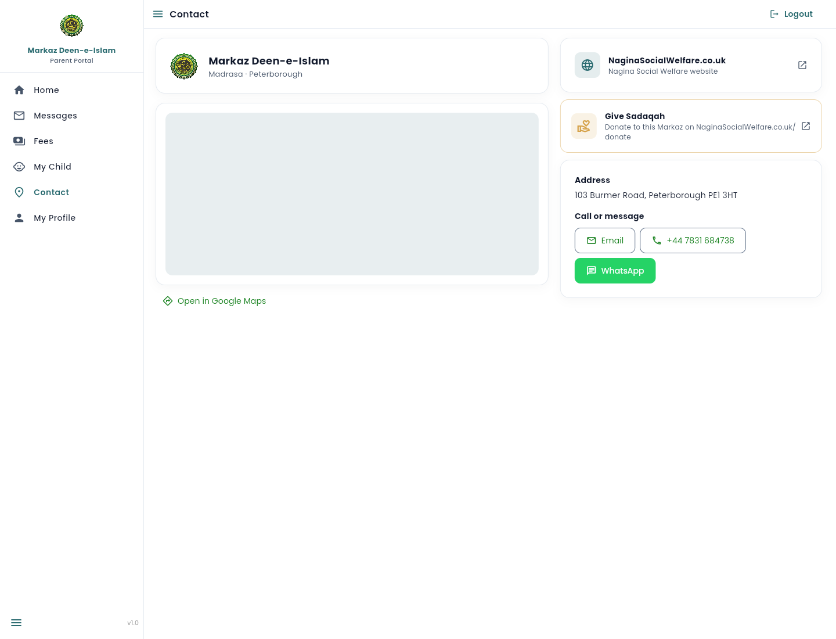Click the Parent Portal sidebar label
Screen dimensions: 836x639
(x=71, y=60)
